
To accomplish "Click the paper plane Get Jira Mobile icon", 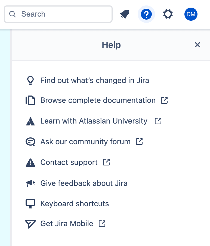I will 30,224.
